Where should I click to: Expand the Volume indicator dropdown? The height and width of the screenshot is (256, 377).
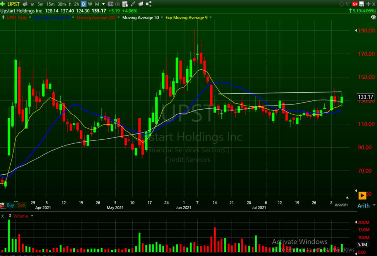click(x=31, y=216)
